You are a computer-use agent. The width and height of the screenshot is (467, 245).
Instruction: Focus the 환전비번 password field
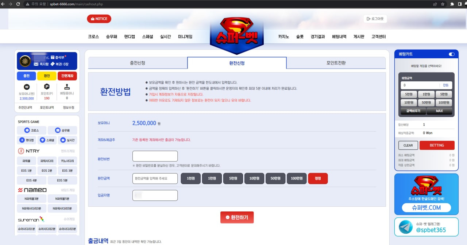[155, 156]
